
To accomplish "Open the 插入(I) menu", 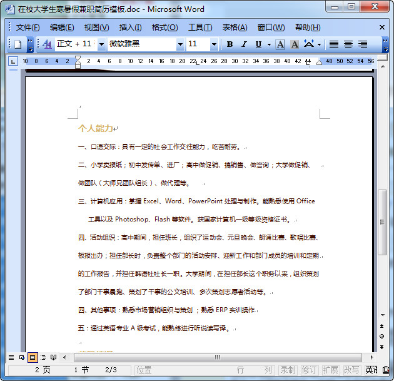I will pyautogui.click(x=130, y=28).
